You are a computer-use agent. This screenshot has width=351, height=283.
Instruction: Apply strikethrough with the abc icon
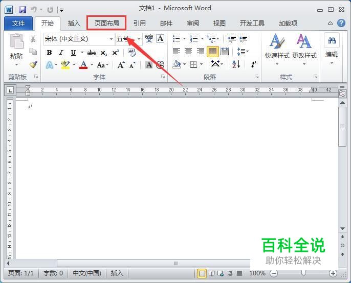point(91,53)
